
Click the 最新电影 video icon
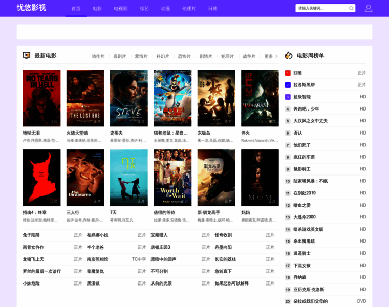point(27,55)
